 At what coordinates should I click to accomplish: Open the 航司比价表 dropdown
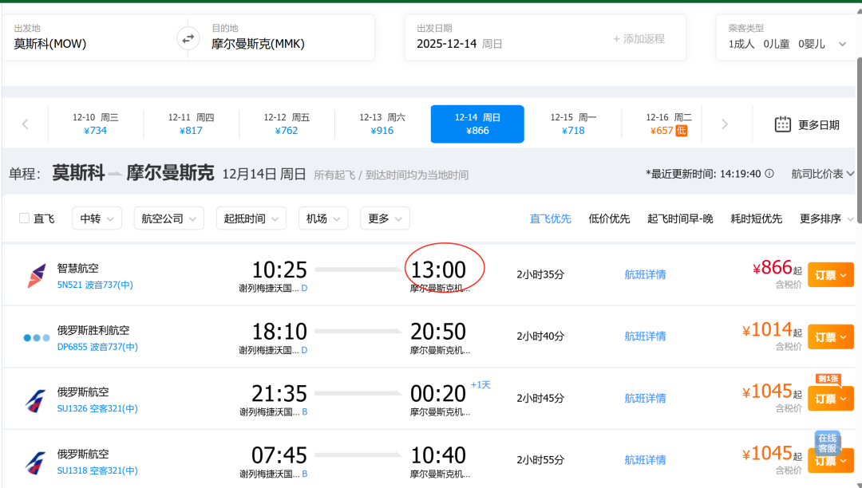(x=822, y=174)
